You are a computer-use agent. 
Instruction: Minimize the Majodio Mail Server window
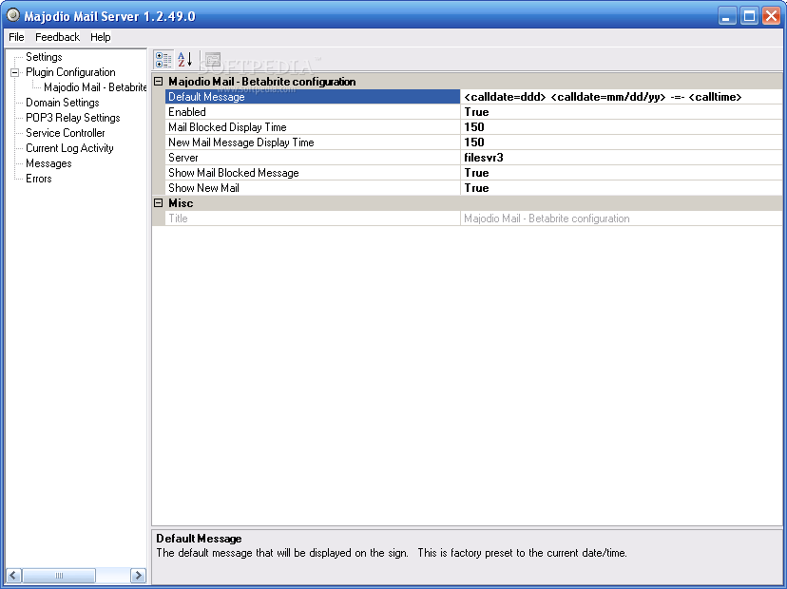pos(726,16)
